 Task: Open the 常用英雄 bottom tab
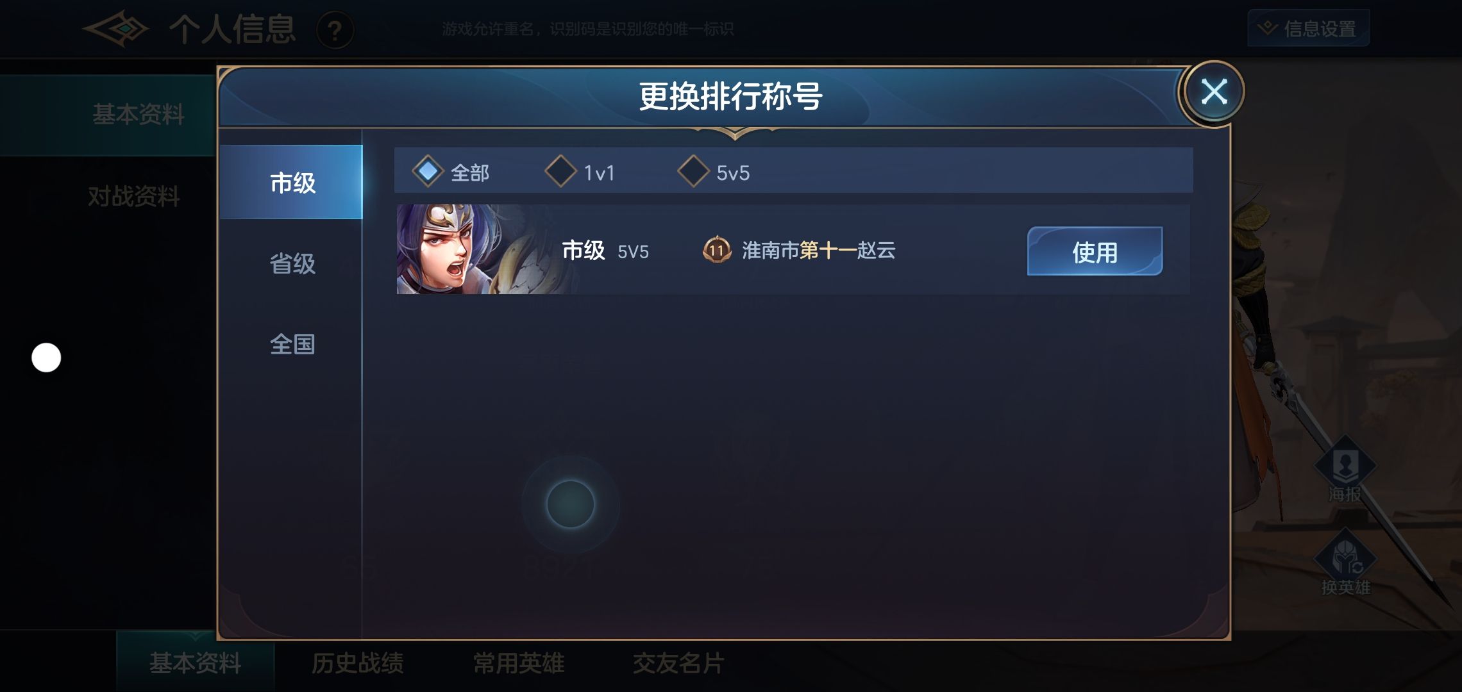518,663
